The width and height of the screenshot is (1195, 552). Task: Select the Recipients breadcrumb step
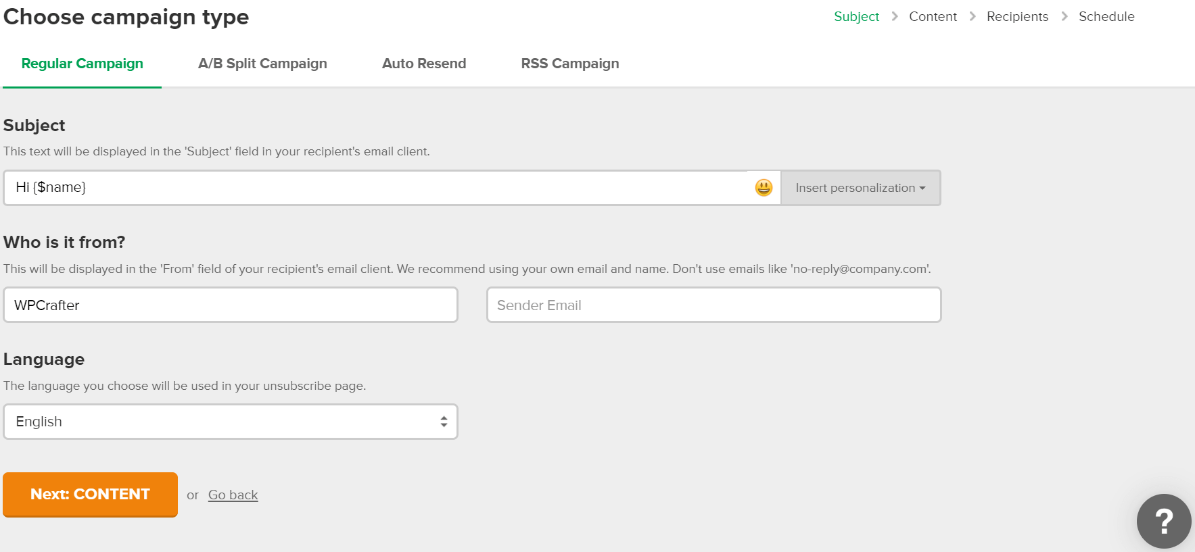[x=1017, y=17]
